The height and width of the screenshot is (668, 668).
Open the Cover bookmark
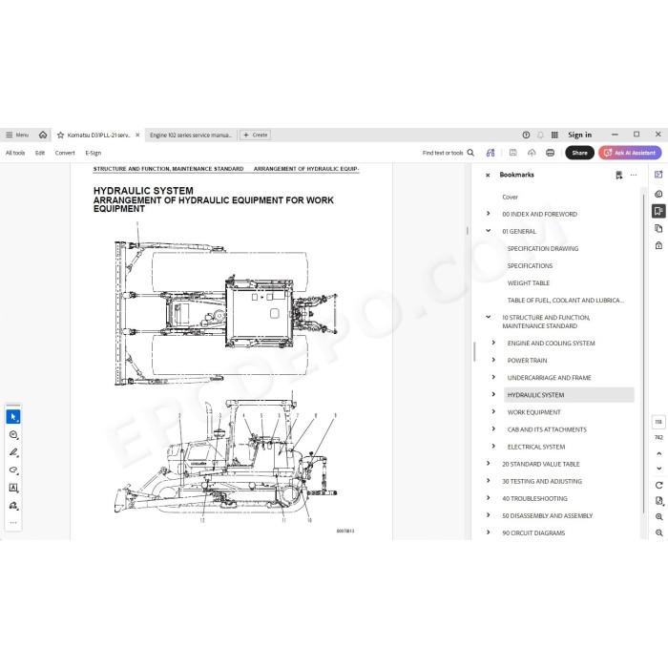point(510,198)
